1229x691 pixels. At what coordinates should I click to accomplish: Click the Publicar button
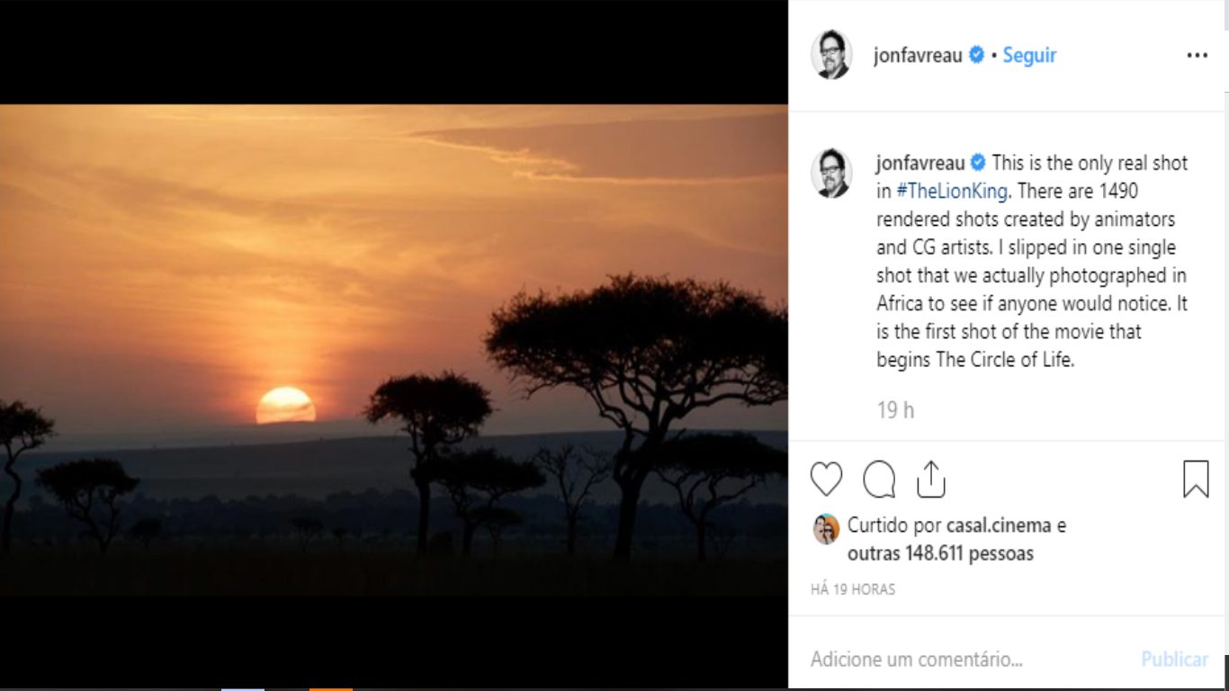coord(1174,660)
